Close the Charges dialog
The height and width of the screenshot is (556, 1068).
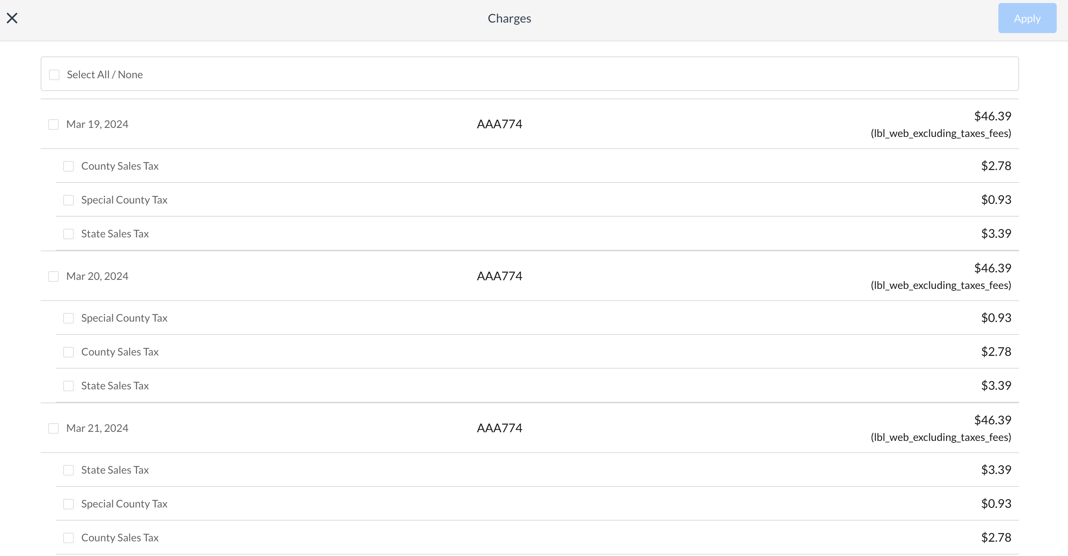(x=12, y=18)
